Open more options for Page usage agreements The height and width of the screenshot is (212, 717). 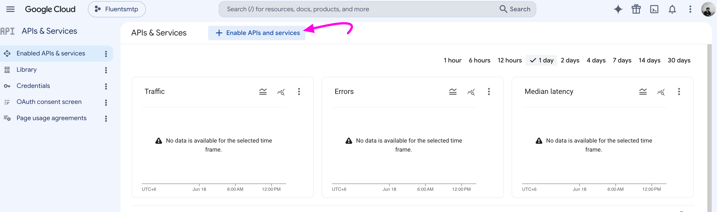click(x=106, y=119)
